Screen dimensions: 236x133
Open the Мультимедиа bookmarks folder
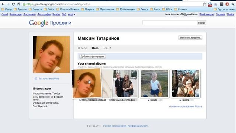point(105,9)
